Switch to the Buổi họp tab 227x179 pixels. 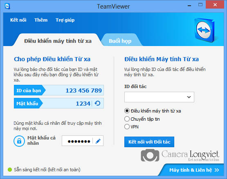point(120,41)
